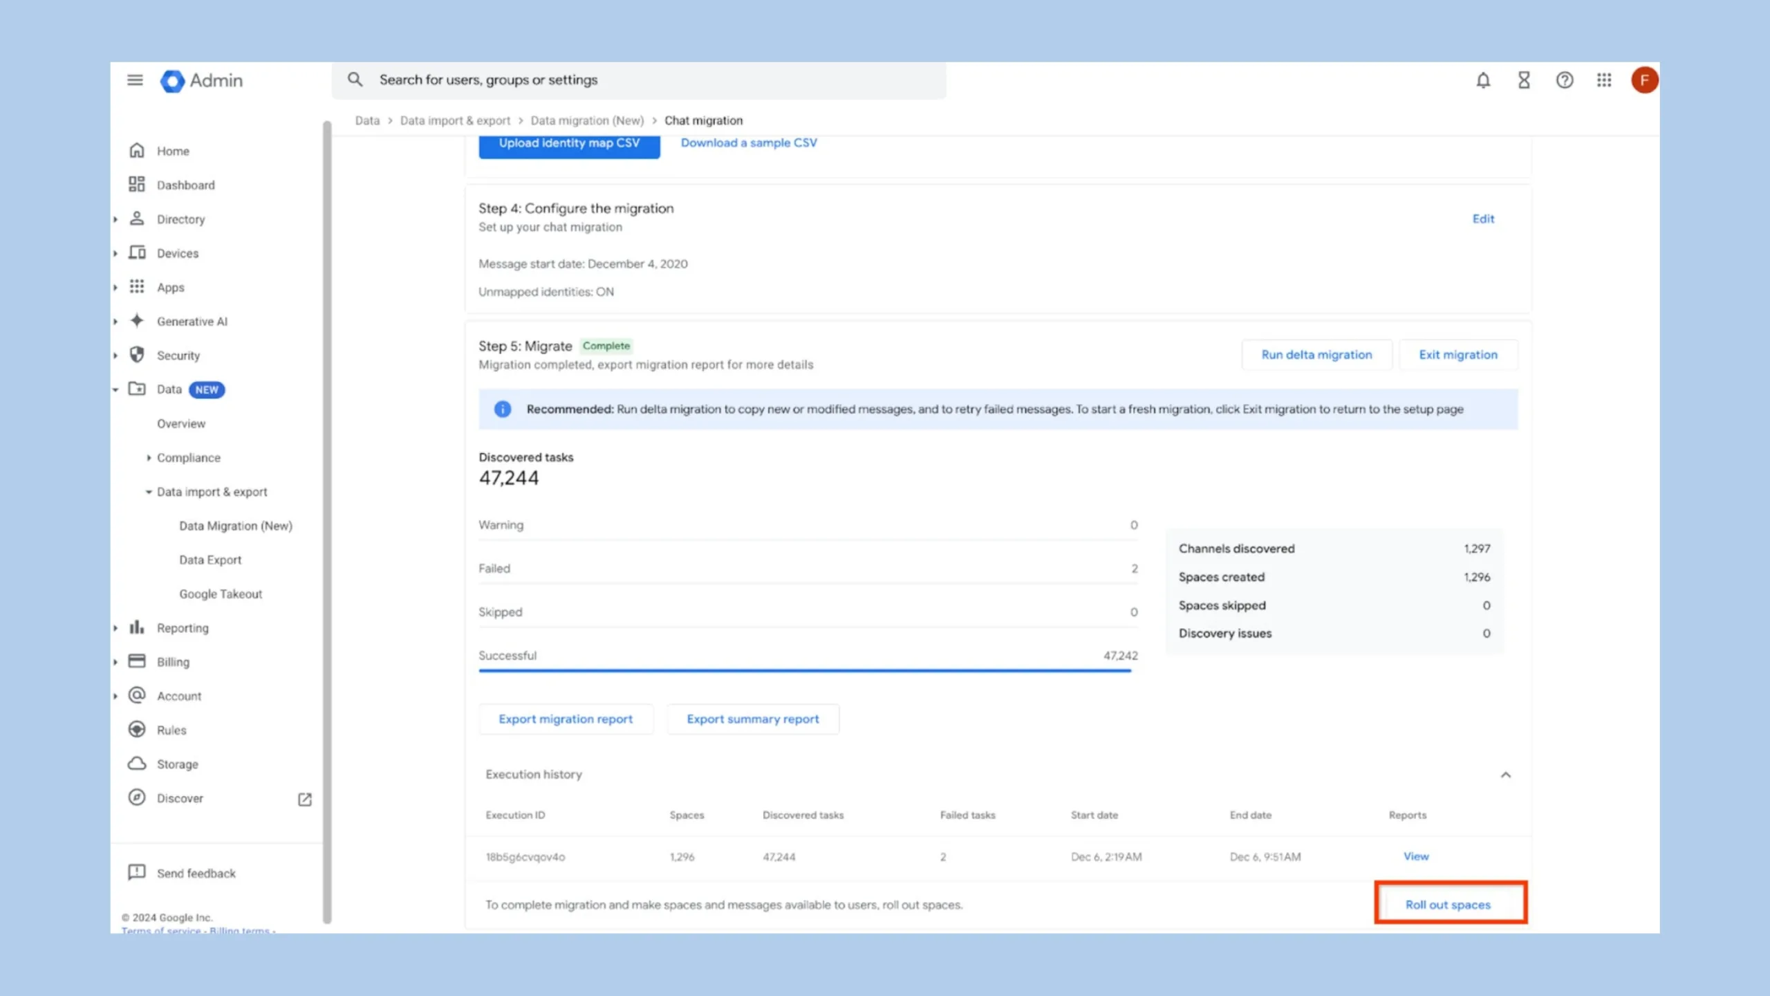1770x996 pixels.
Task: Click the Storage cloud icon
Action: 137,764
